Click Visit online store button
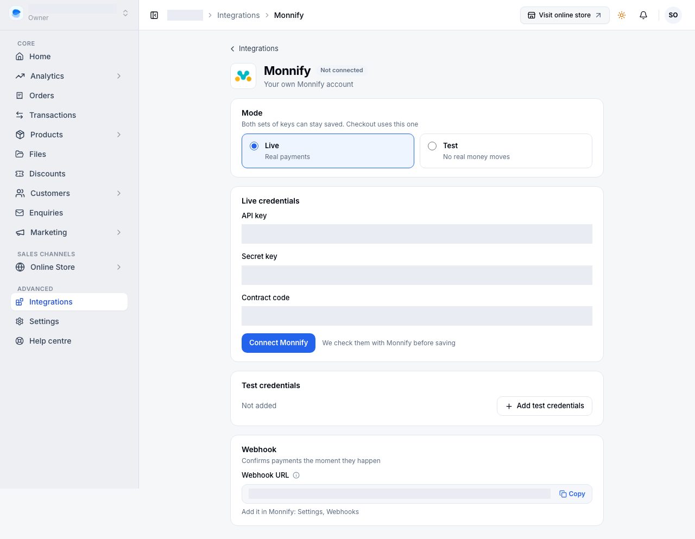Image resolution: width=695 pixels, height=539 pixels. click(565, 15)
